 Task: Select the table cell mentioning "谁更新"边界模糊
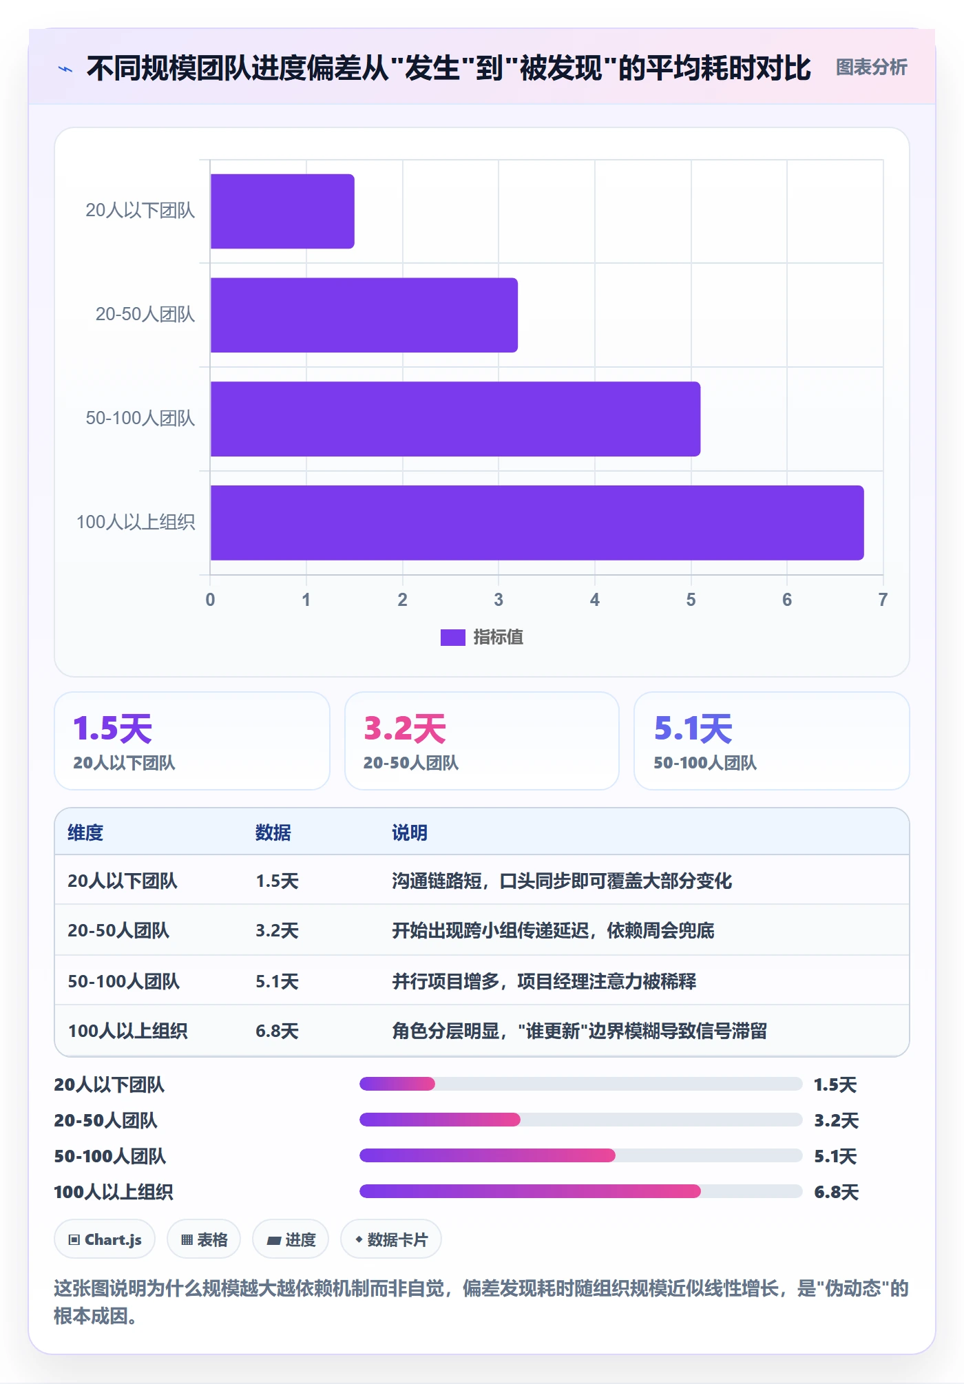click(579, 1031)
